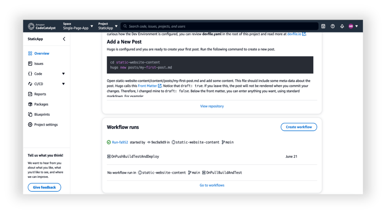Expand the Code submenu arrow
Image resolution: width=386 pixels, height=214 pixels.
pyautogui.click(x=63, y=74)
